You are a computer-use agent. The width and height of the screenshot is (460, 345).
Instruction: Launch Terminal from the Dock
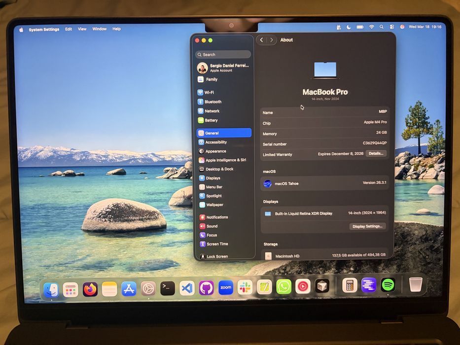click(168, 288)
